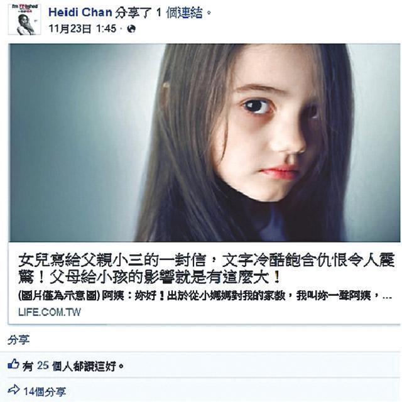
Task: Click the (圖片僅為示意圖) note text
Action: (59, 296)
